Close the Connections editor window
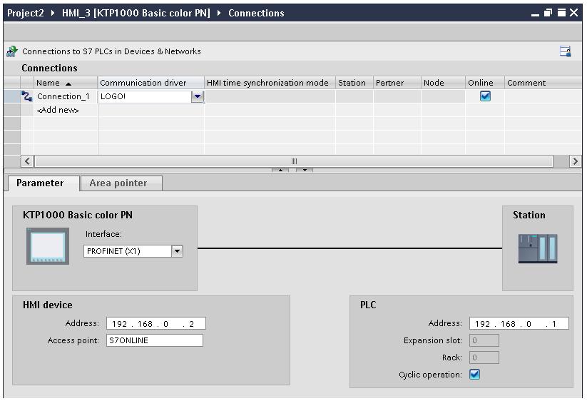The width and height of the screenshot is (587, 401). [x=574, y=13]
